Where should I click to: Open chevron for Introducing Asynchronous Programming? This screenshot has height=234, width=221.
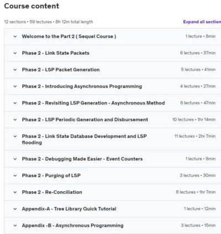point(15,86)
